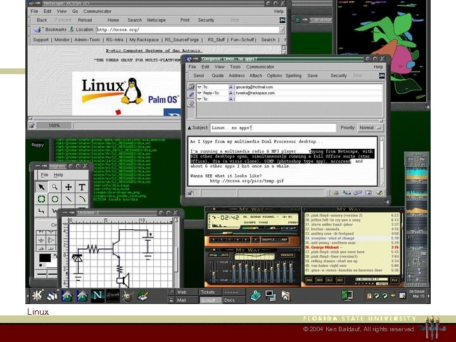Open the Help menu in Dia toolbox

click(x=58, y=175)
